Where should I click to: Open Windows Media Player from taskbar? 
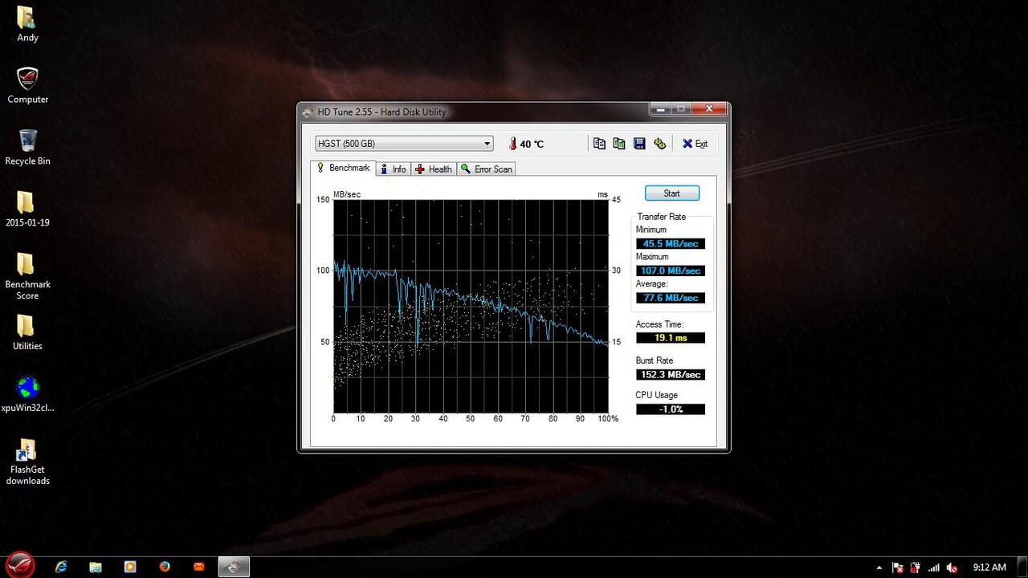130,567
